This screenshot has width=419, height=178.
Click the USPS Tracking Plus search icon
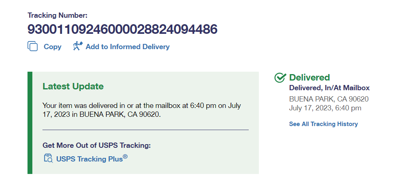click(48, 158)
